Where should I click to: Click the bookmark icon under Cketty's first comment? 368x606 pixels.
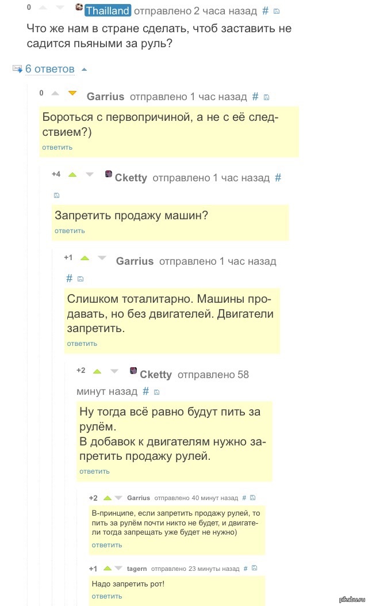[56, 195]
